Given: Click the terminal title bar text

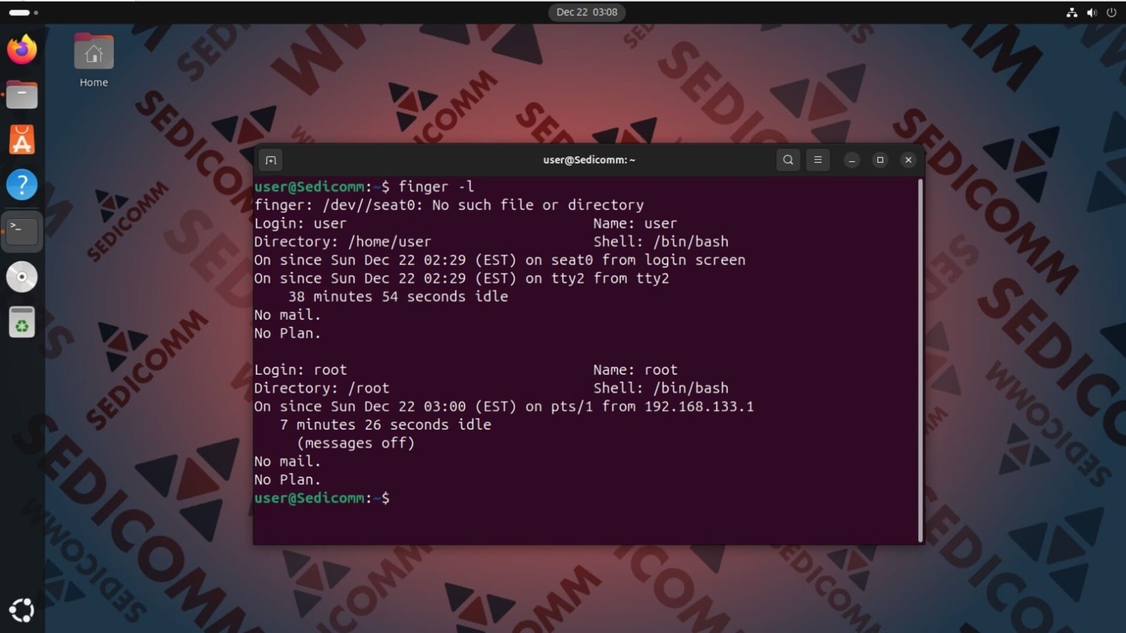Looking at the screenshot, I should click(589, 160).
